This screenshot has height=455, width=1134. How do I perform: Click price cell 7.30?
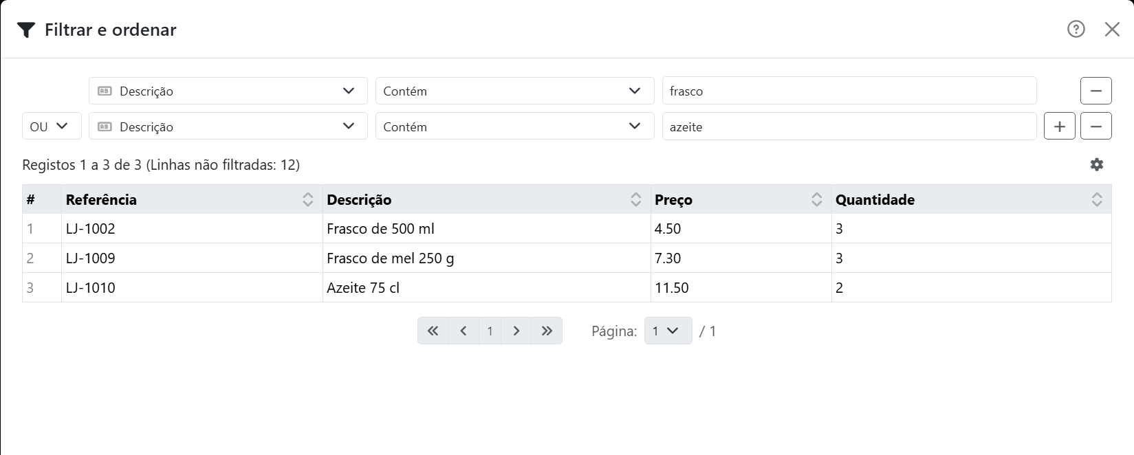click(741, 258)
